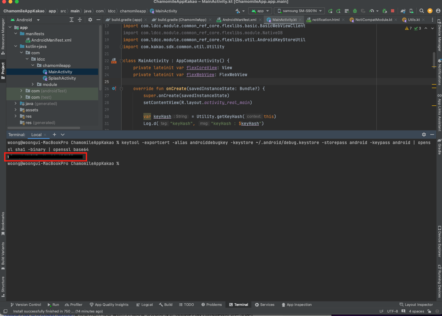The width and height of the screenshot is (442, 316).
Task: Open SplashActivity in the project tree
Action: point(62,78)
